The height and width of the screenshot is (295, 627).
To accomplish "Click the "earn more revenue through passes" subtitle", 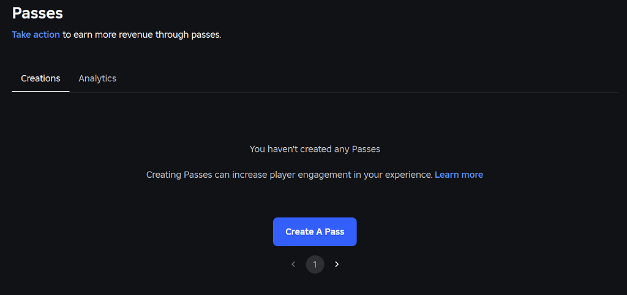I will [x=141, y=35].
